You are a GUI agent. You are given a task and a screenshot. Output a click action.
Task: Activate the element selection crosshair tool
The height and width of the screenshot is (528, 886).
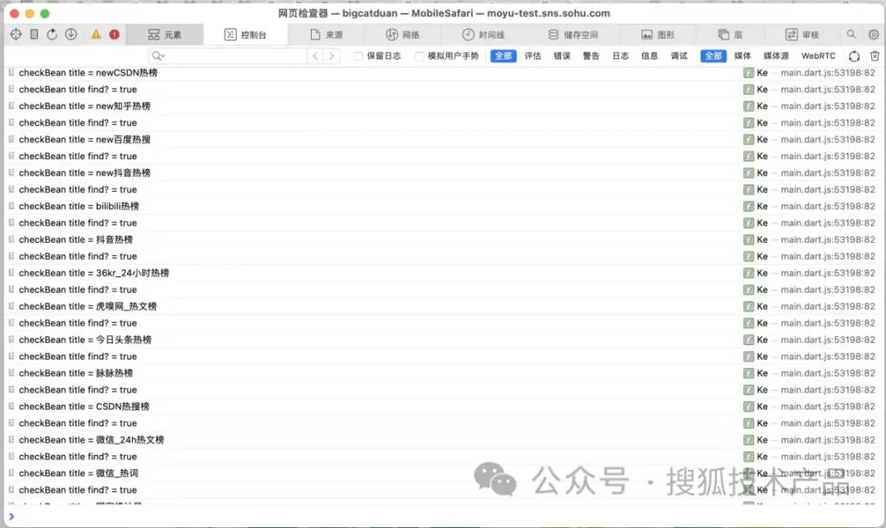pos(16,34)
